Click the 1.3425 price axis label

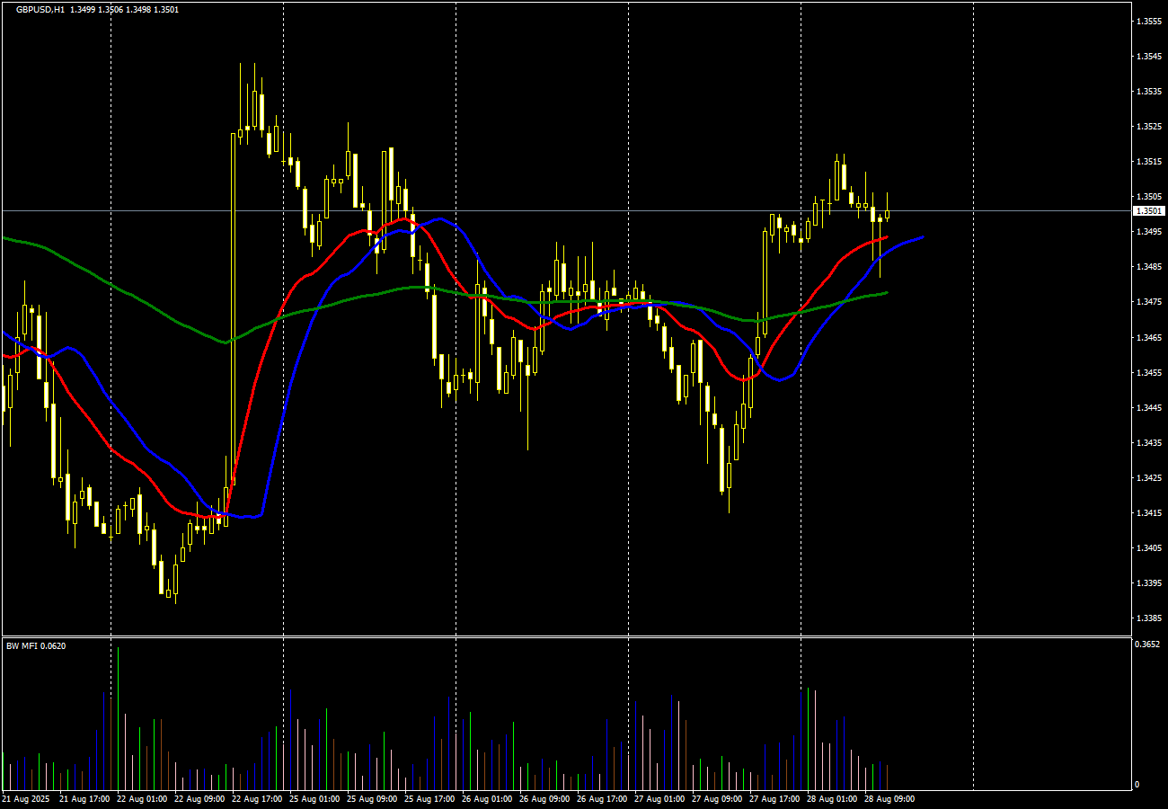[1149, 477]
